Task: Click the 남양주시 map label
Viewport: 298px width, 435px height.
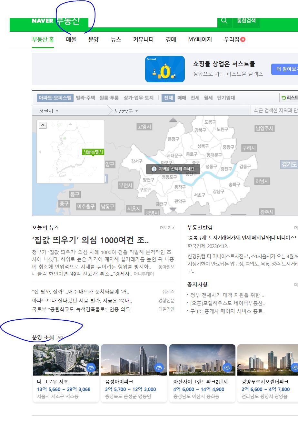Action: pyautogui.click(x=264, y=128)
